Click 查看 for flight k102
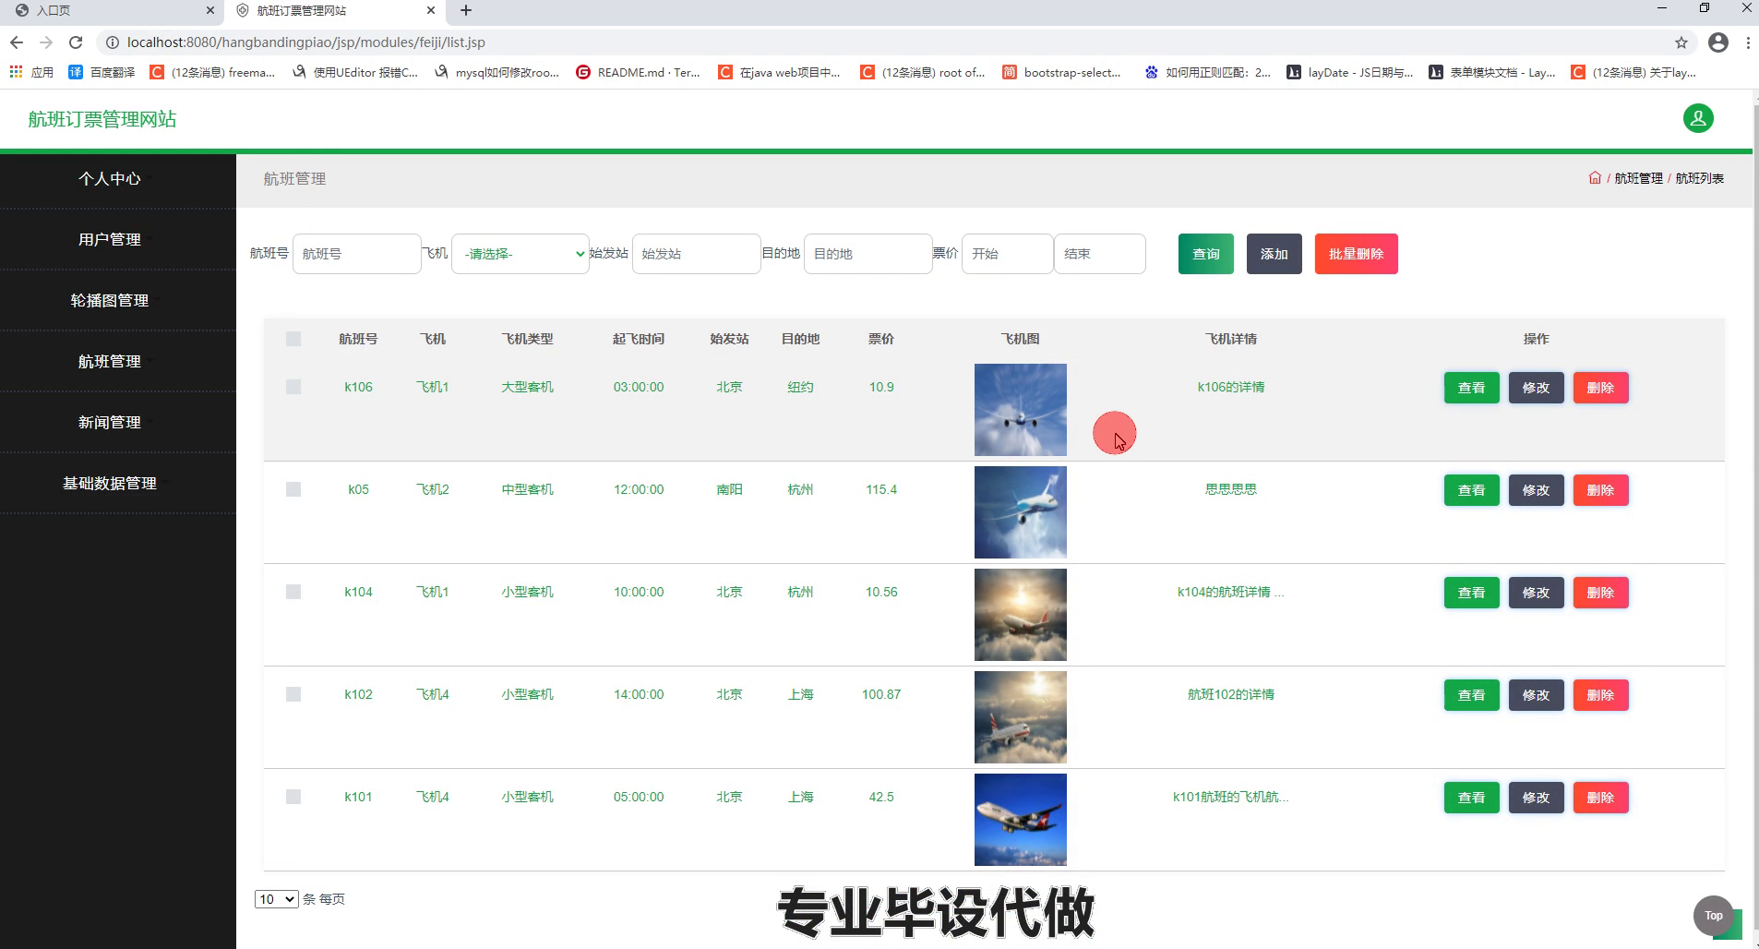 (x=1472, y=695)
